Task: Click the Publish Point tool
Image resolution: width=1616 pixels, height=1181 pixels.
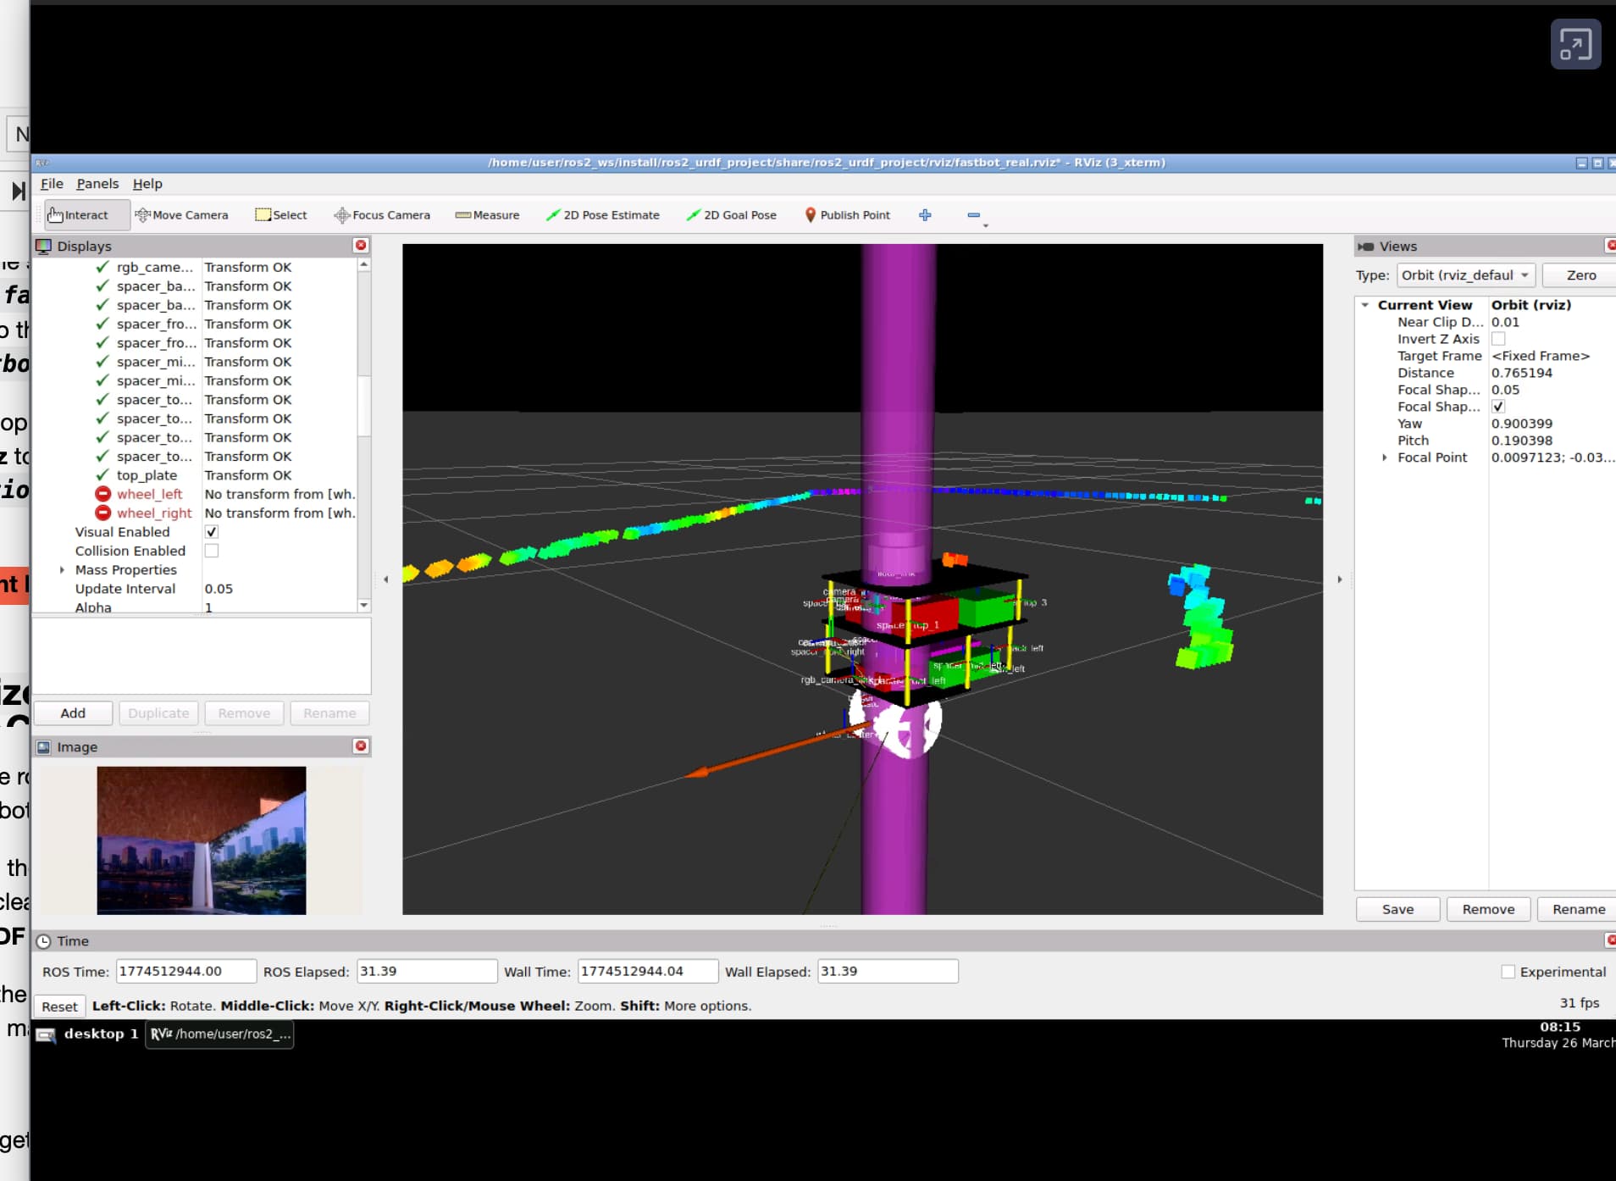Action: (x=847, y=215)
